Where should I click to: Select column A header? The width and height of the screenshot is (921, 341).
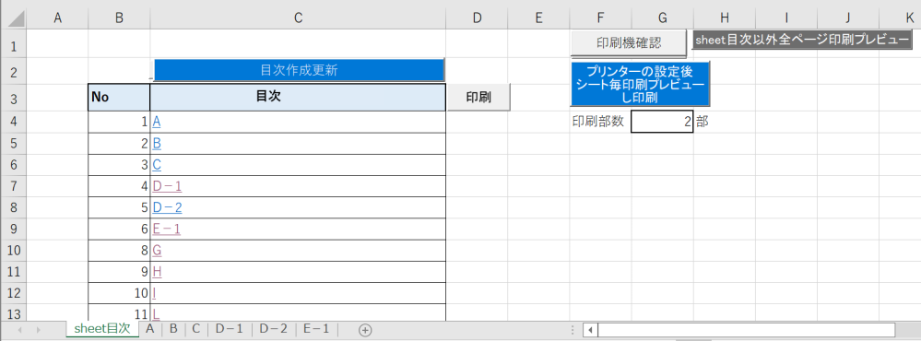coord(57,18)
